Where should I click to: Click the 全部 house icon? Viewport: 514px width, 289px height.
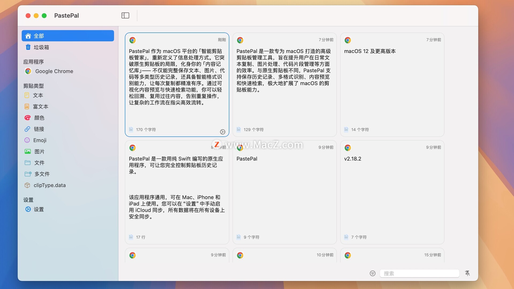click(28, 36)
